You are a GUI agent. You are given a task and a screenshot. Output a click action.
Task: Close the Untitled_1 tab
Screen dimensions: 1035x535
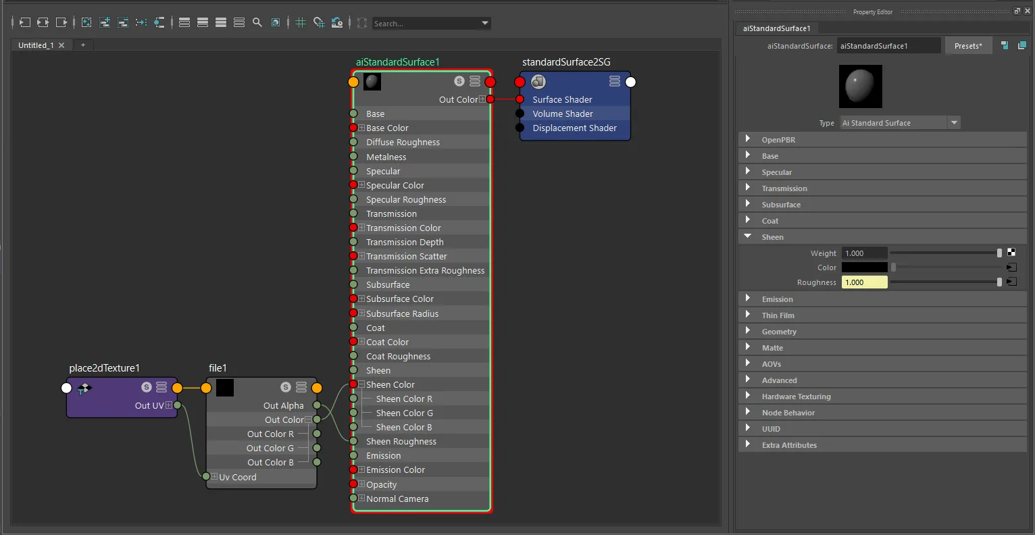click(x=61, y=45)
